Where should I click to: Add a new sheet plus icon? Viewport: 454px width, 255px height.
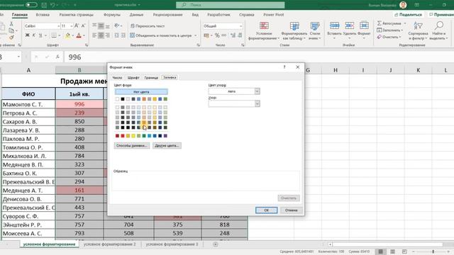[x=216, y=244]
